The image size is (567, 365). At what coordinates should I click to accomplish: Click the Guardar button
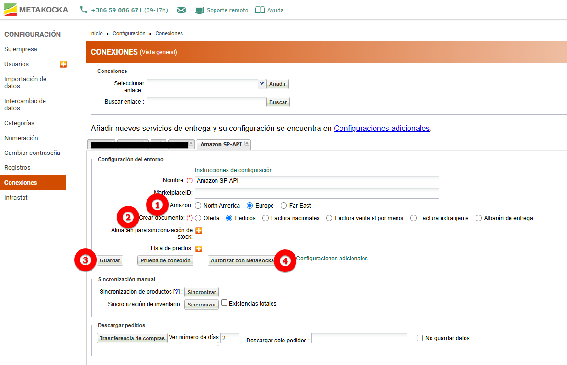click(x=110, y=260)
